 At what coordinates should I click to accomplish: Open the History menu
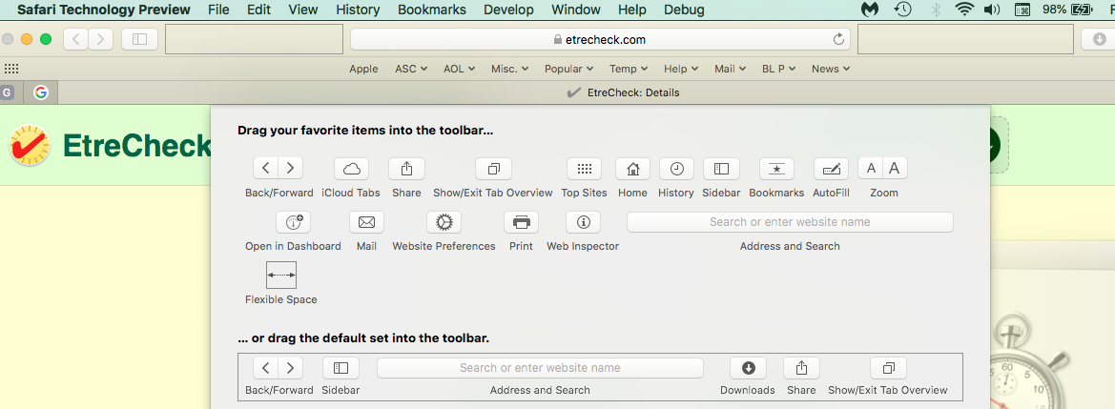tap(358, 10)
